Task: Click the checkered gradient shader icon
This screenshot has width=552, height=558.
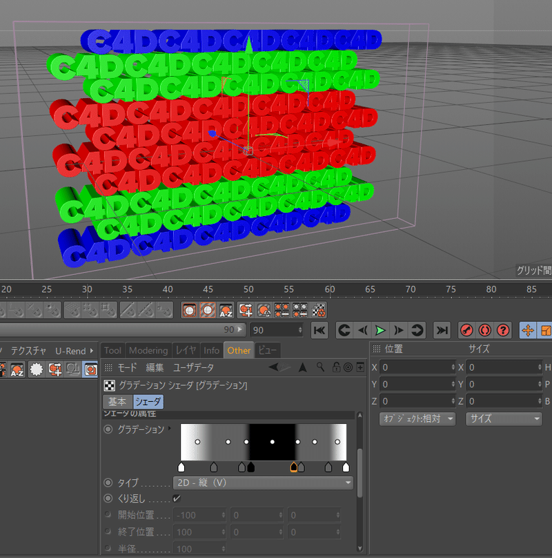Action: pyautogui.click(x=110, y=386)
